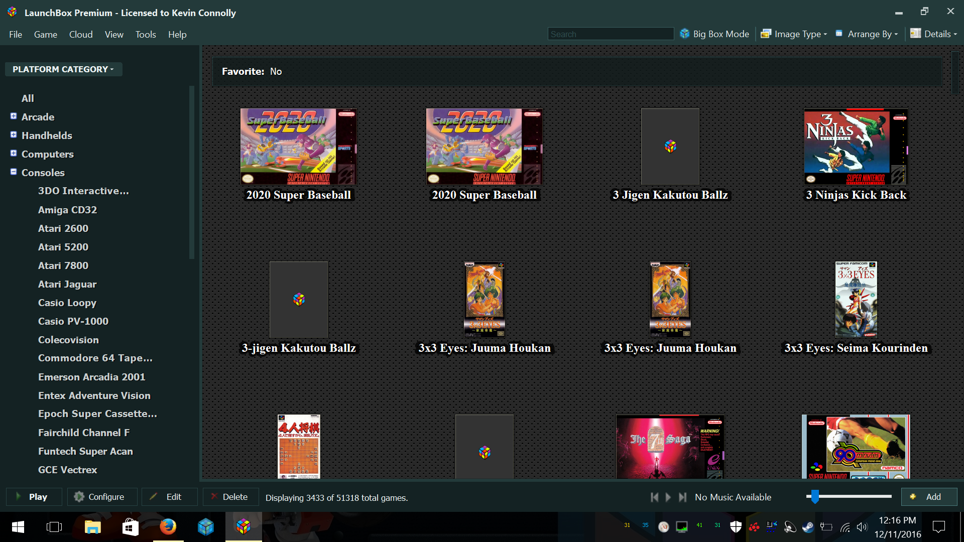This screenshot has width=964, height=542.
Task: Open the Steam tray icon
Action: click(x=808, y=526)
